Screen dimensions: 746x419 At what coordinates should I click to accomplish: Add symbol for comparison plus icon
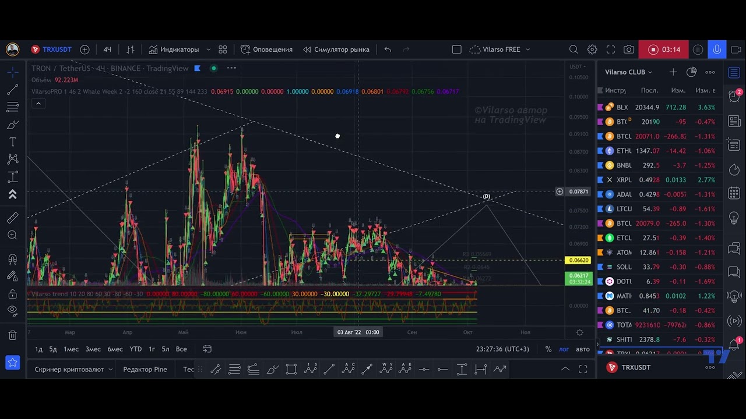point(85,49)
